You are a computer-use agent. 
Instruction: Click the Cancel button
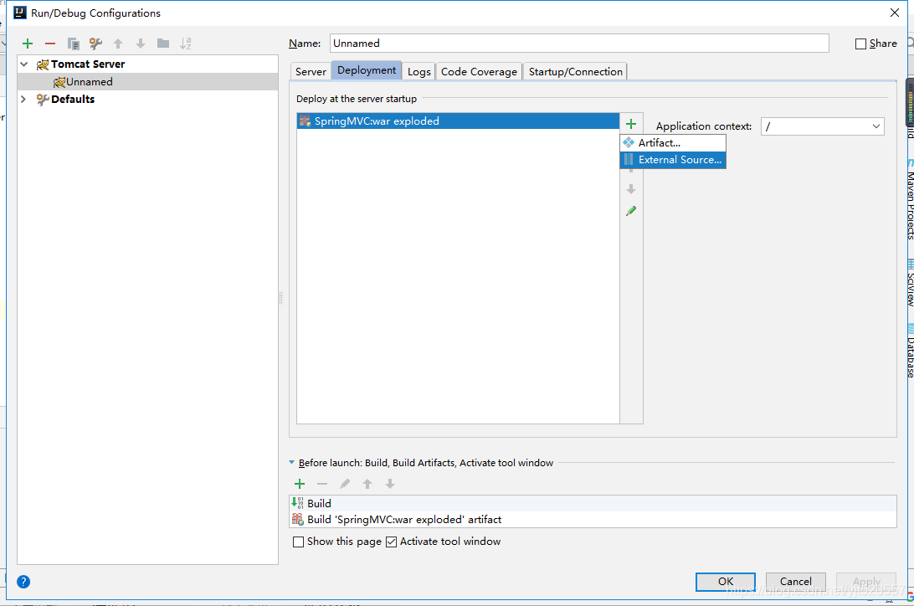pos(796,582)
